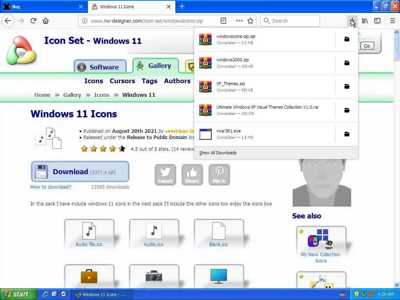Select Tags in gallery menu
Image resolution: width=400 pixels, height=300 pixels.
[x=150, y=81]
